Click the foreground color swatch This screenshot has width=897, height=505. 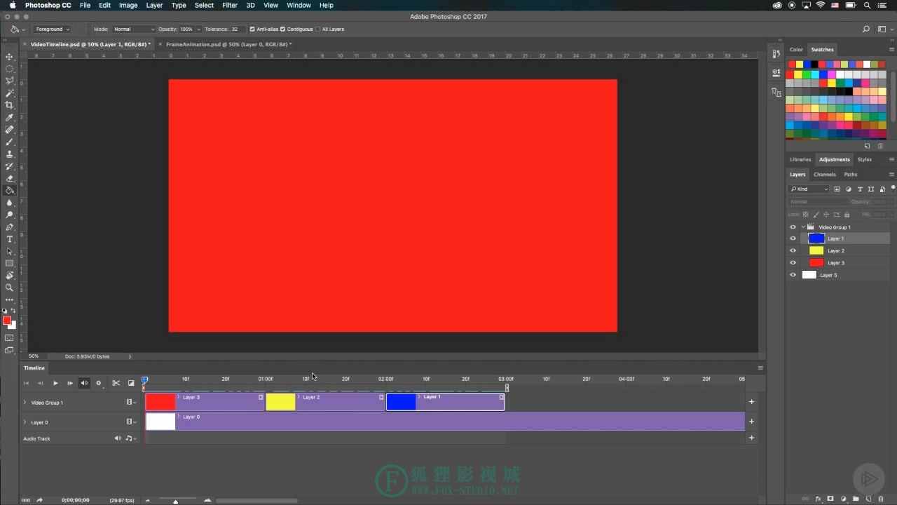(x=7, y=321)
